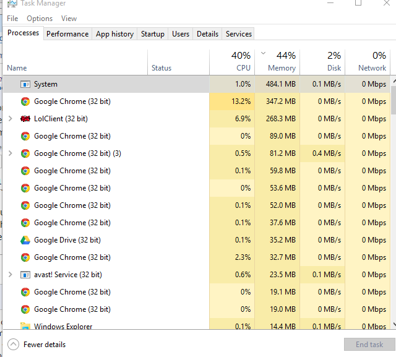
Task: Click the process list vertical scrollbar thumb
Action: tap(394, 100)
